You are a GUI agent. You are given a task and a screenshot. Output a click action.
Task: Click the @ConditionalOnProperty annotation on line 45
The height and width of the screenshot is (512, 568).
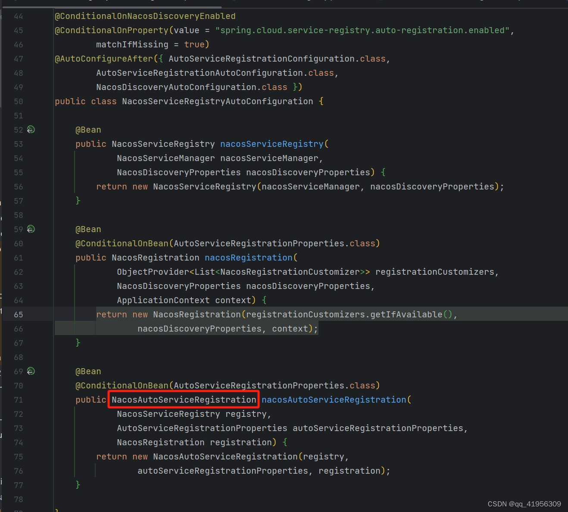tap(112, 30)
